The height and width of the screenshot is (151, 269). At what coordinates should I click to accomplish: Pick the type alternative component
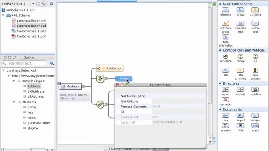(225, 37)
